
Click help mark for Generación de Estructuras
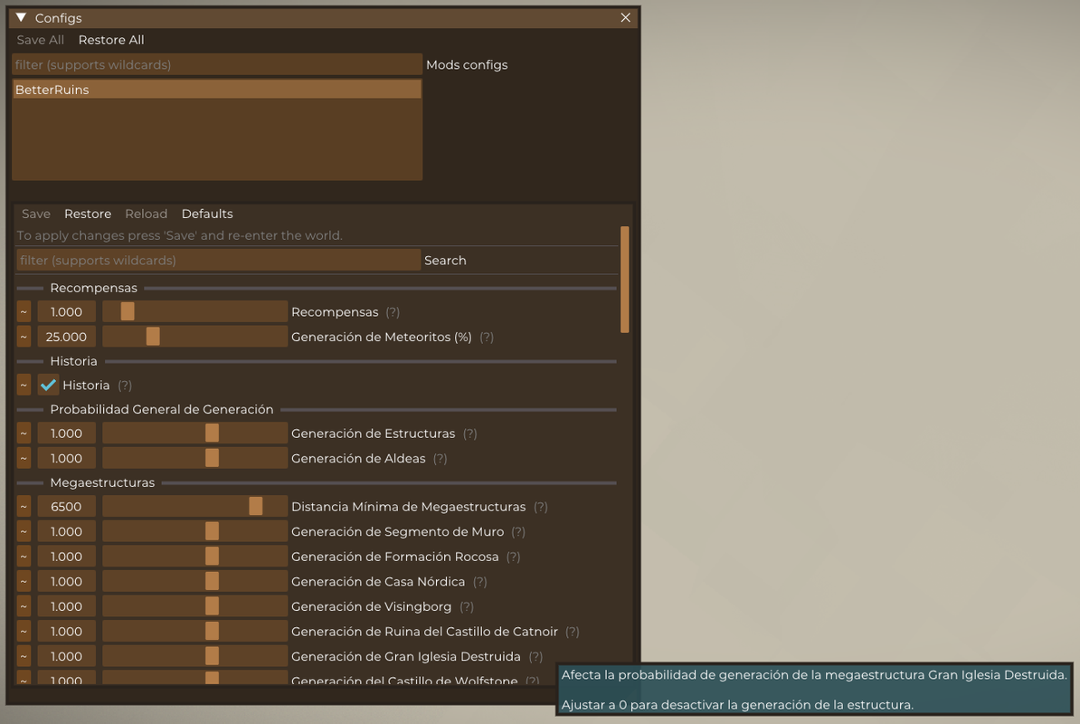pos(469,433)
